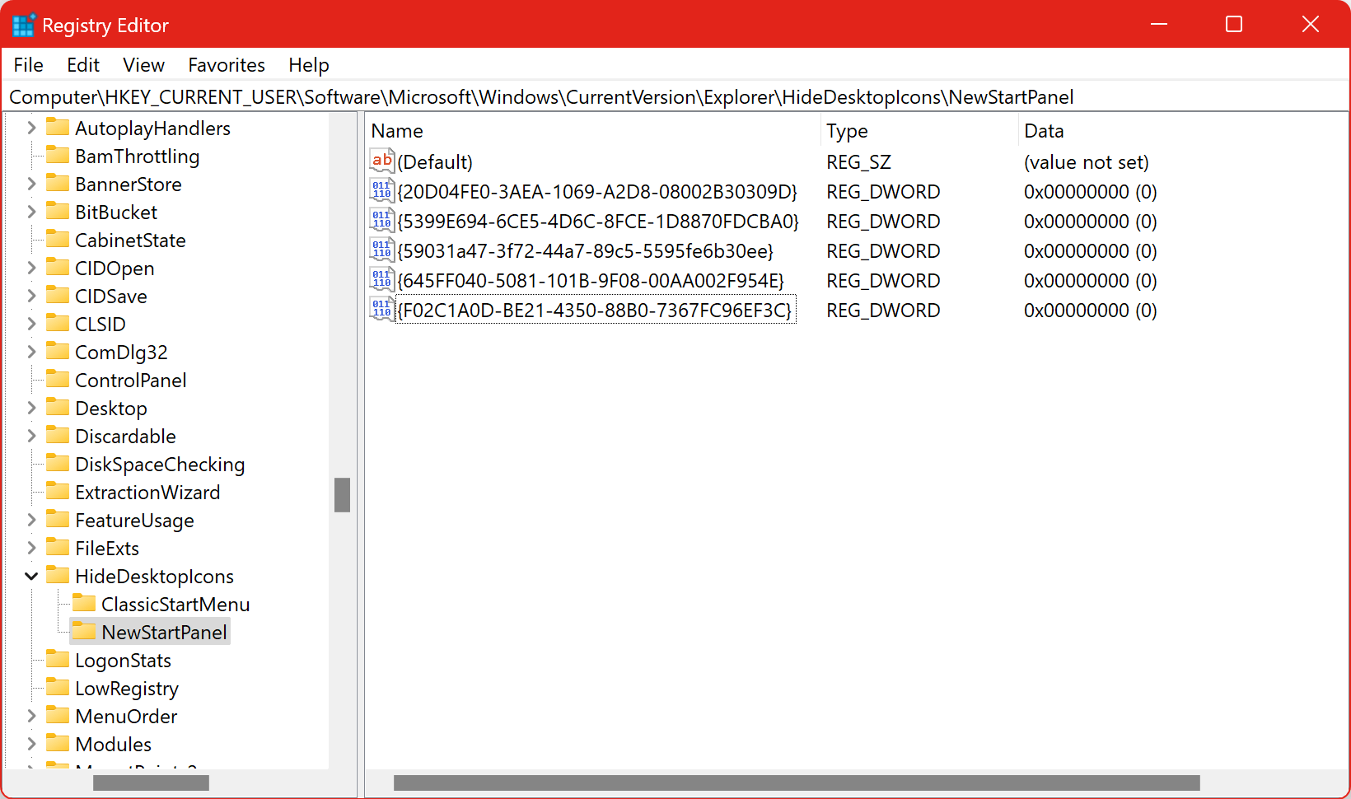This screenshot has width=1351, height=799.
Task: Click the CIDOpen folder icon
Action: tap(58, 267)
